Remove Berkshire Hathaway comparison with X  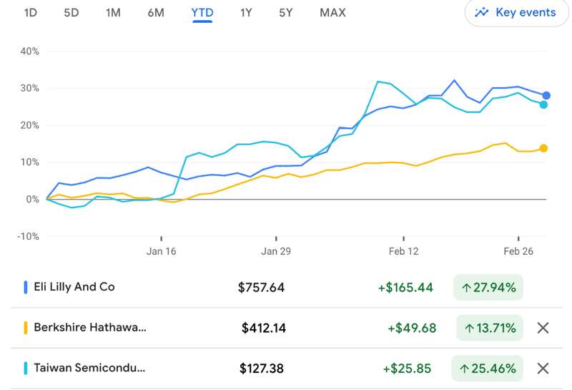pyautogui.click(x=543, y=328)
